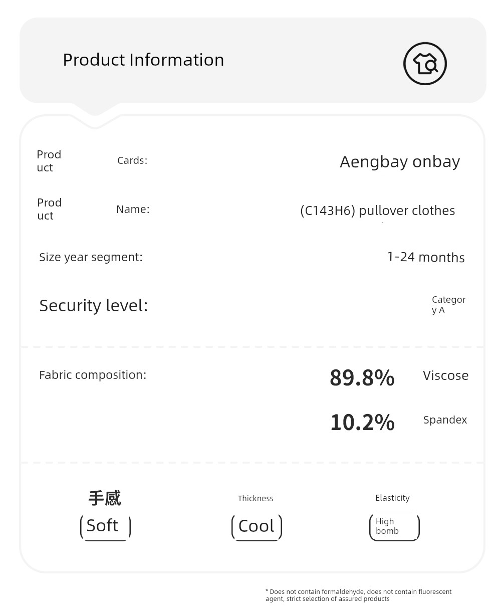Click the Chinese hand-feel heading
The height and width of the screenshot is (615, 501).
[x=105, y=498]
